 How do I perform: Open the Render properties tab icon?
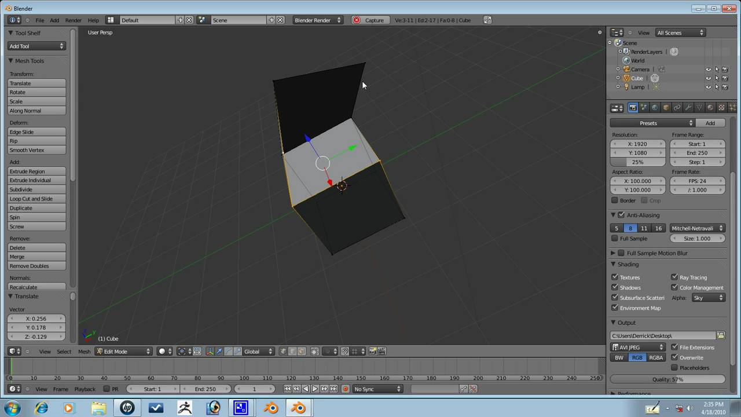[633, 108]
